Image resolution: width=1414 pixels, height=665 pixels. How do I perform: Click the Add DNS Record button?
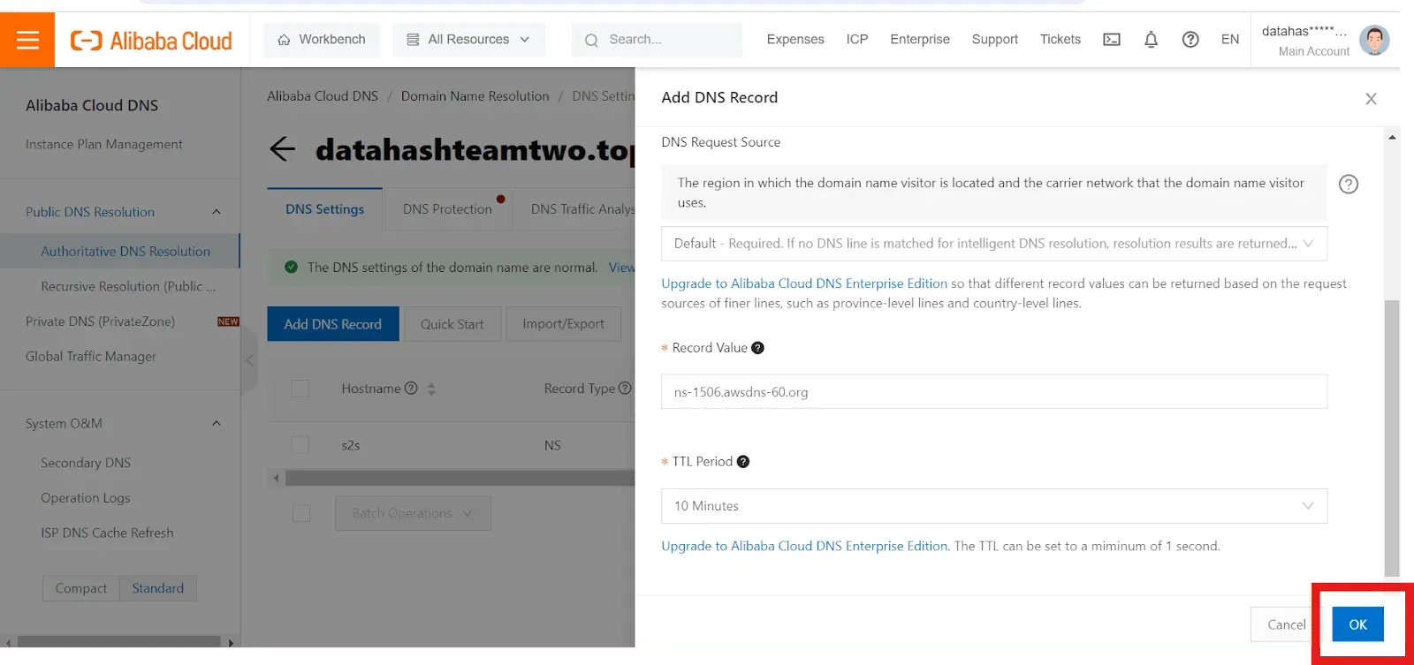(333, 324)
